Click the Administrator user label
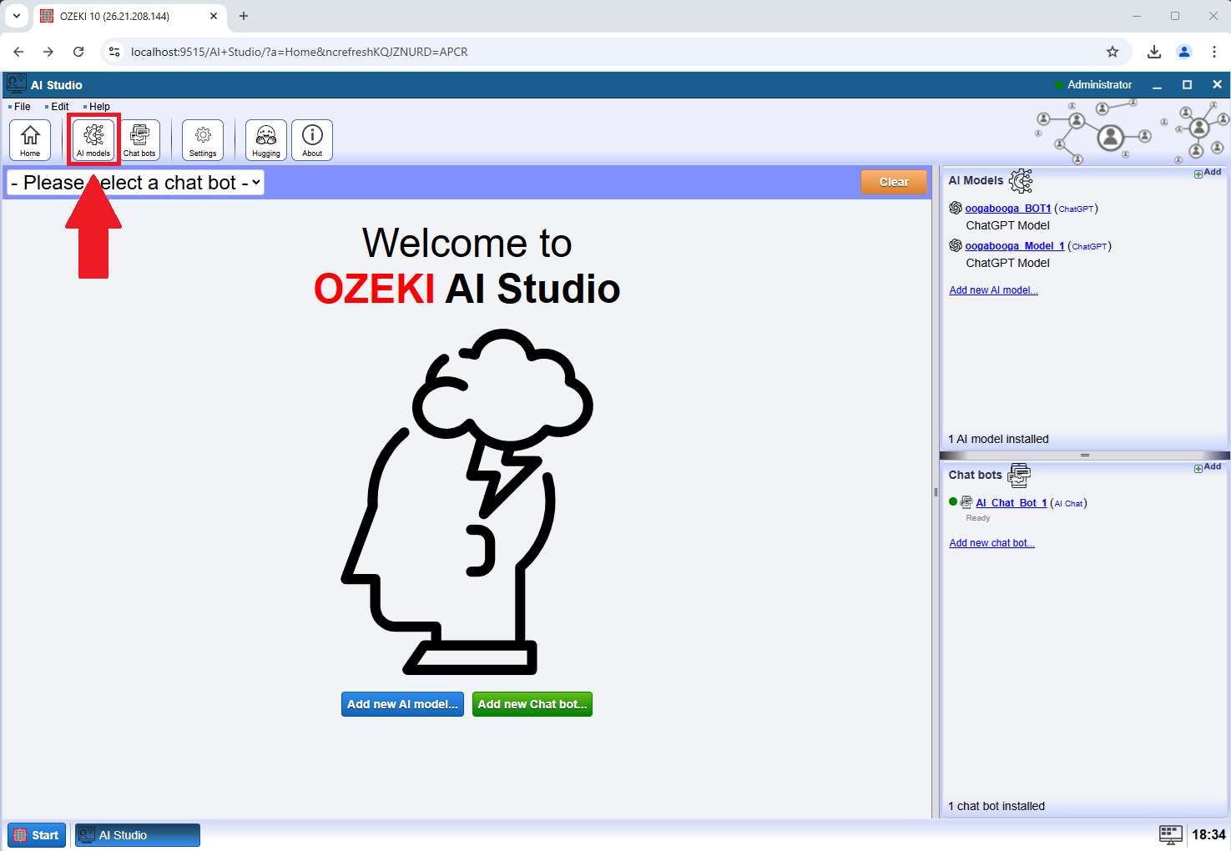Screen dimensions: 1231x851 [x=1100, y=85]
